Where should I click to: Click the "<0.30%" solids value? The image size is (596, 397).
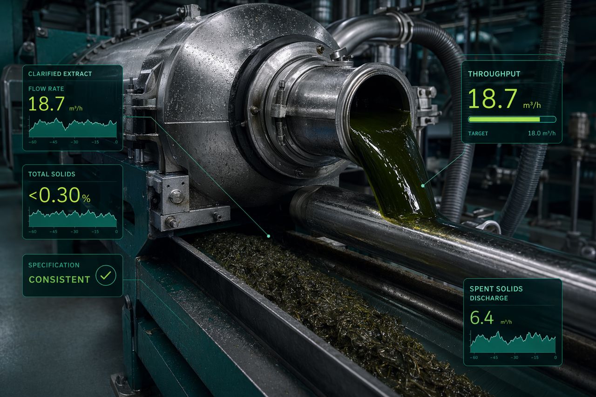pyautogui.click(x=60, y=196)
